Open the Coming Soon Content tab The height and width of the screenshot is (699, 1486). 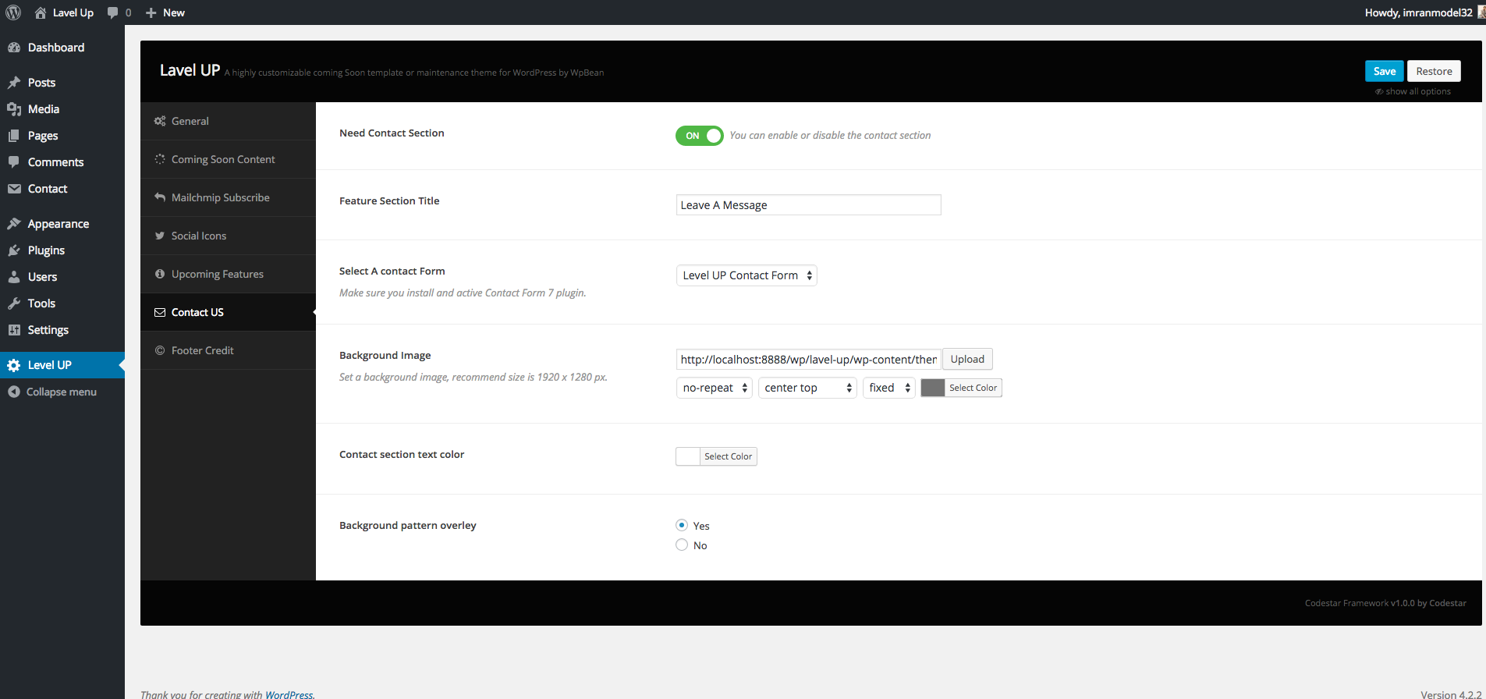[228, 159]
